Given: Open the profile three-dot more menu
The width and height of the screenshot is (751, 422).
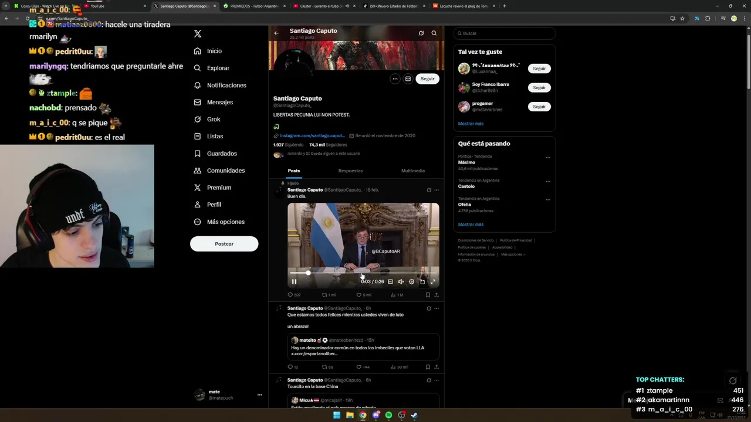Looking at the screenshot, I should click(x=395, y=79).
